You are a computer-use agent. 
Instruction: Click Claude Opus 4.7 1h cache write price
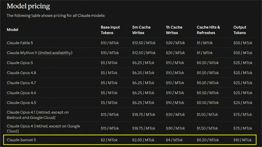175,83
